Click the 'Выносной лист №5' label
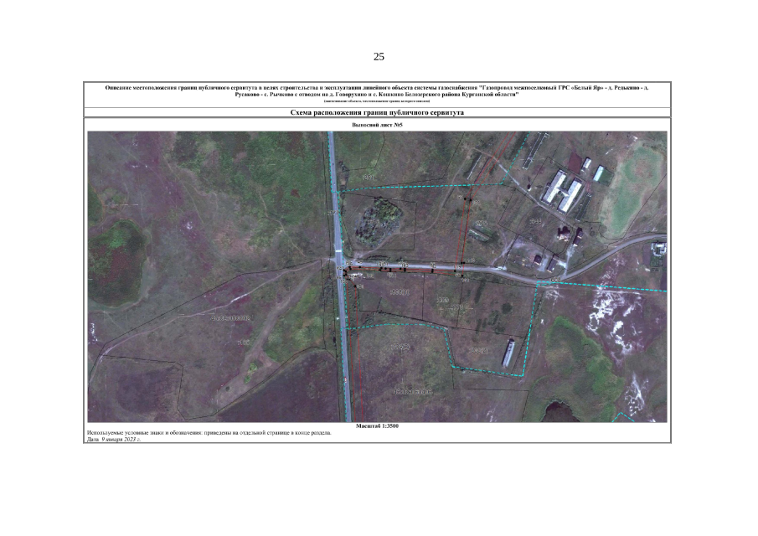This screenshot has height=536, width=758. click(377, 124)
